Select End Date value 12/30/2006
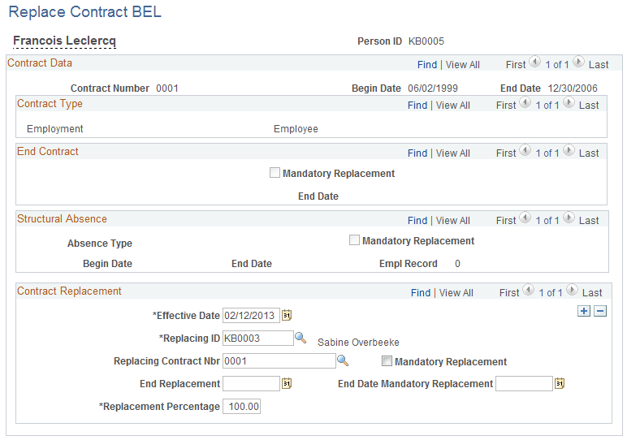 pyautogui.click(x=573, y=88)
